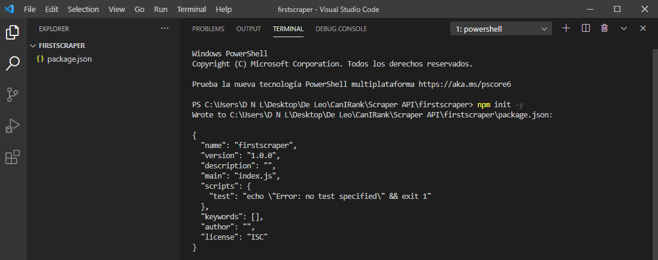The width and height of the screenshot is (658, 260).
Task: Create a new terminal with plus icon
Action: tap(566, 28)
